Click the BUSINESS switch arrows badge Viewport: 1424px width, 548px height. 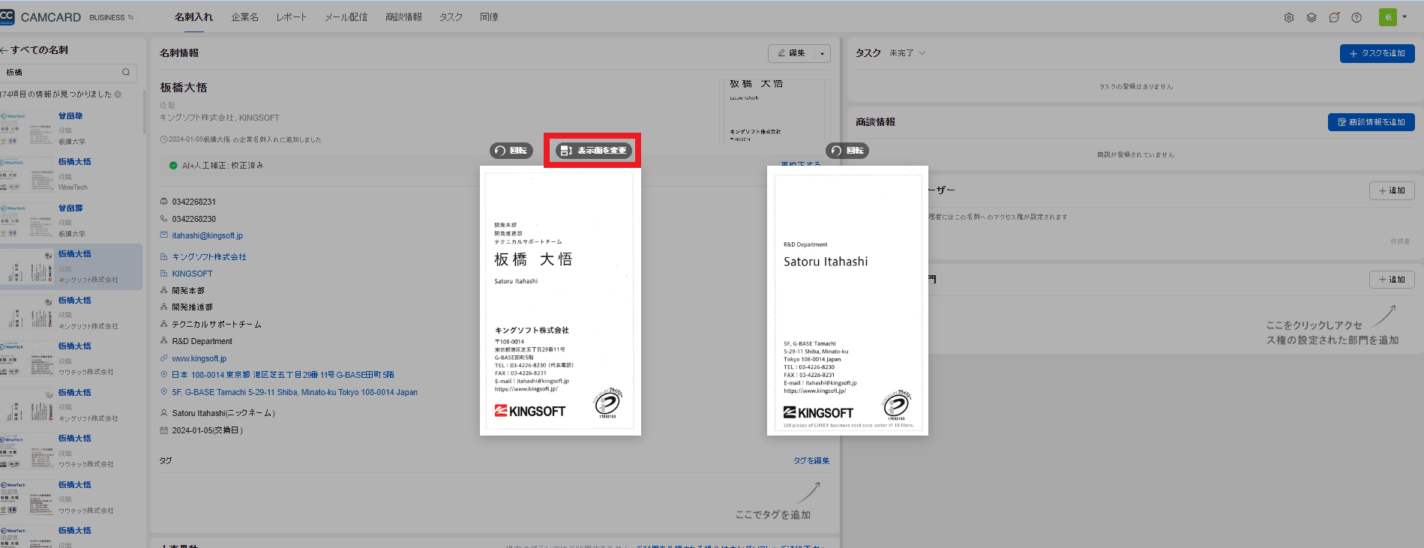[x=112, y=17]
